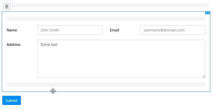
Task: Click the blank page area beside Submit
Action: pyautogui.click(x=116, y=100)
